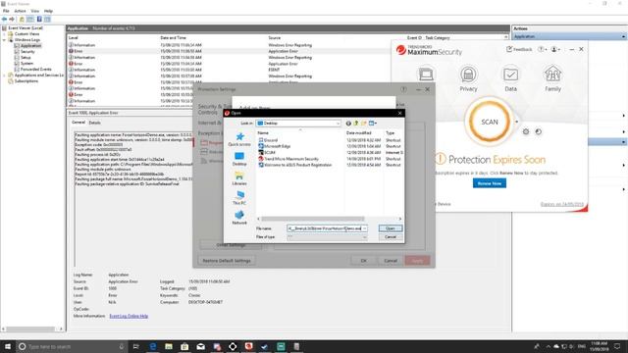Screen dimensions: 628x353
Task: Click Event Viewer help toolbar icon
Action: coord(39,20)
